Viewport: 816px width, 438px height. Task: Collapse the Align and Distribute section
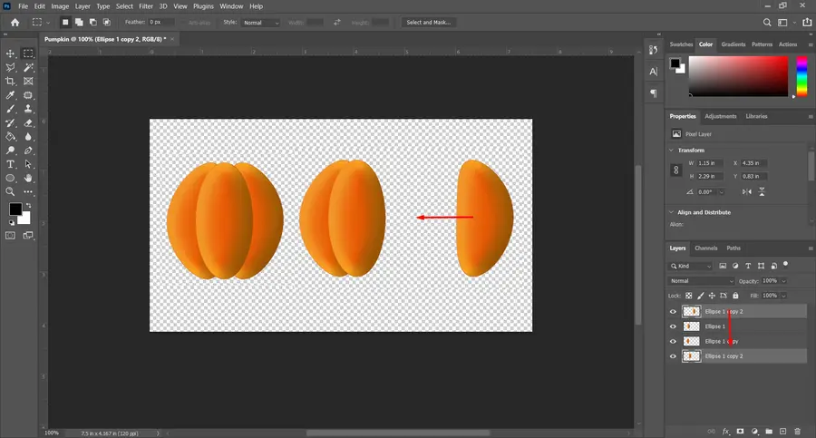point(671,212)
